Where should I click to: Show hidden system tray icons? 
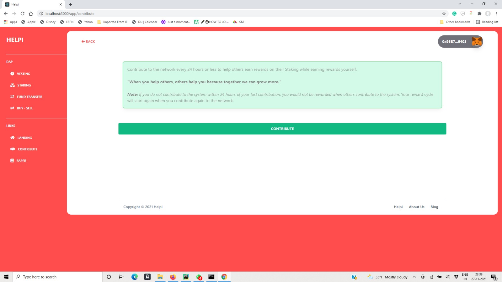414,277
